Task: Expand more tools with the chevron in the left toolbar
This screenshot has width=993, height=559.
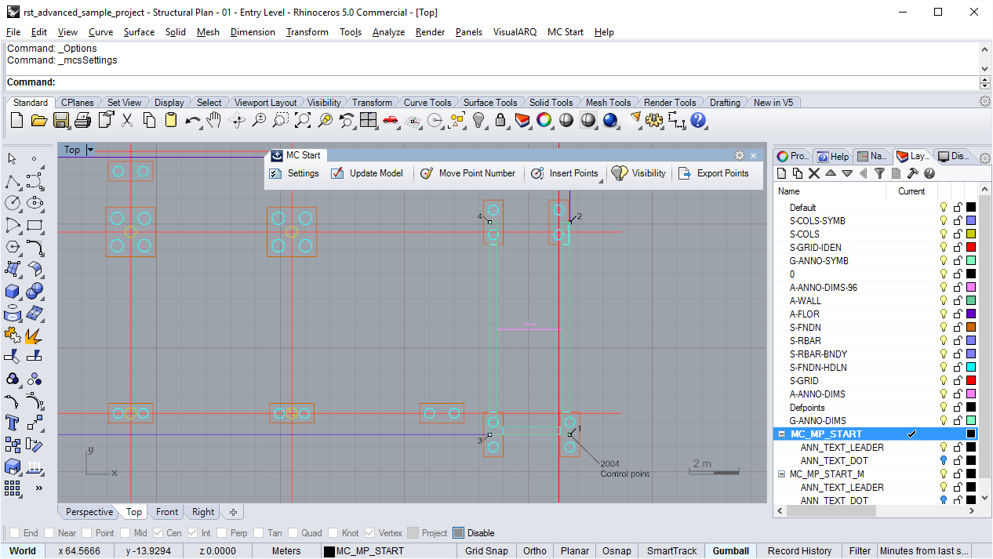Action: [x=39, y=488]
